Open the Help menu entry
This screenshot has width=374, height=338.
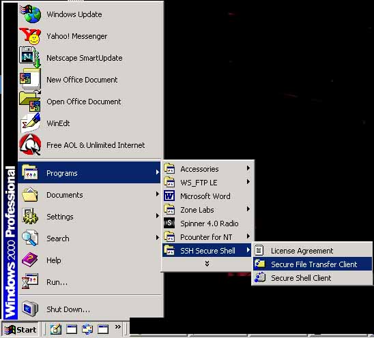click(89, 260)
